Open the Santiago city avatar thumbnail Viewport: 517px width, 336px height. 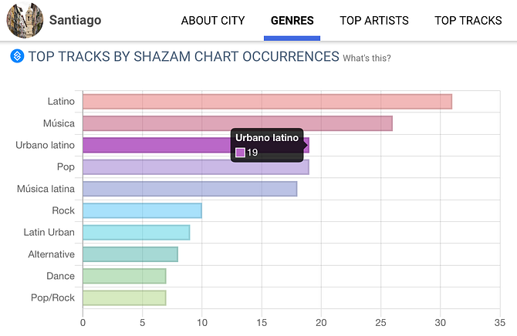tap(25, 20)
